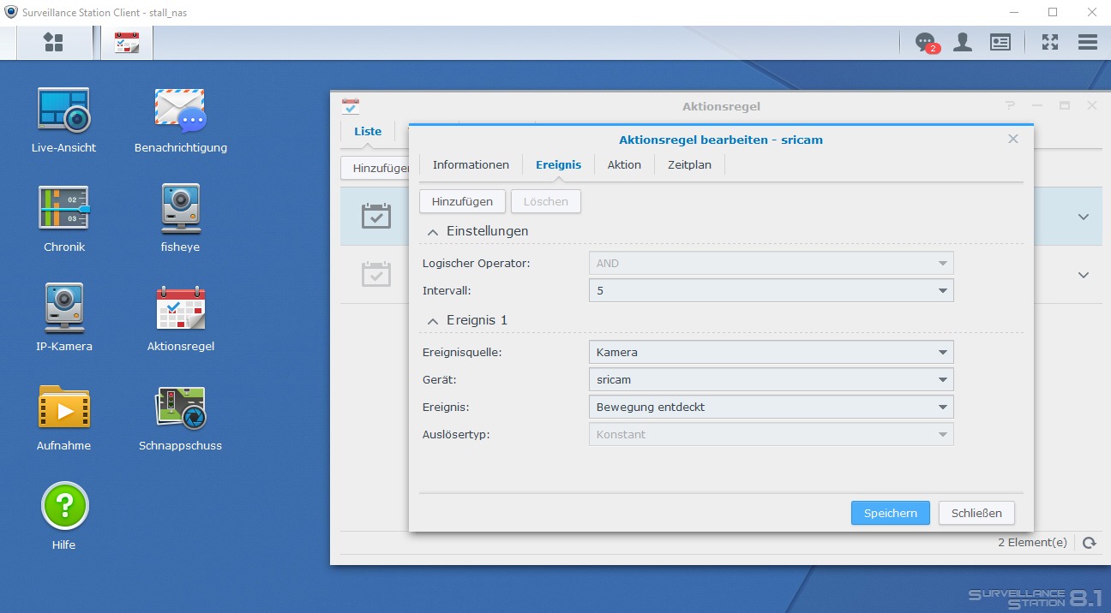This screenshot has width=1111, height=613.
Task: Click Hinzufügen in the Aktionsregel list window
Action: click(x=375, y=169)
